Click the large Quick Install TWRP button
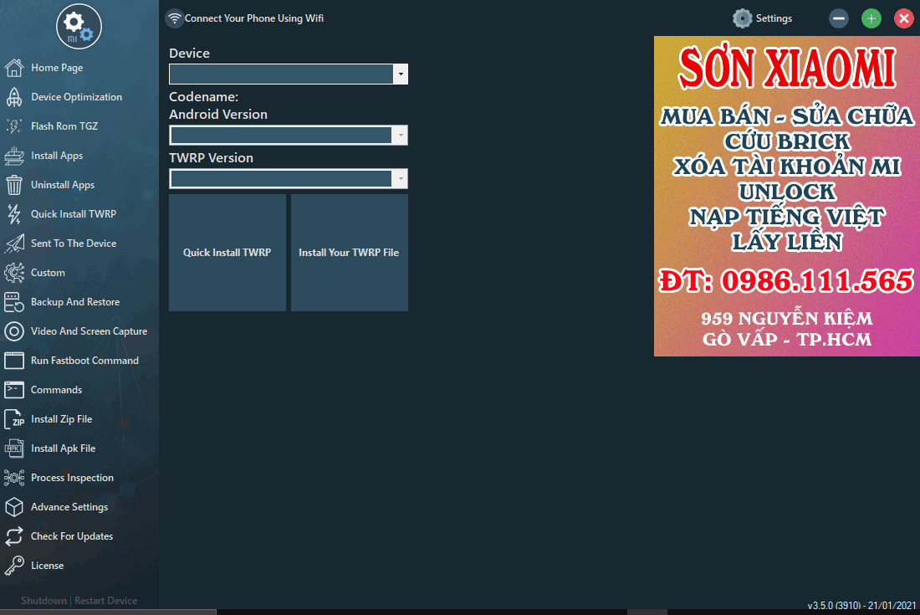 tap(227, 253)
